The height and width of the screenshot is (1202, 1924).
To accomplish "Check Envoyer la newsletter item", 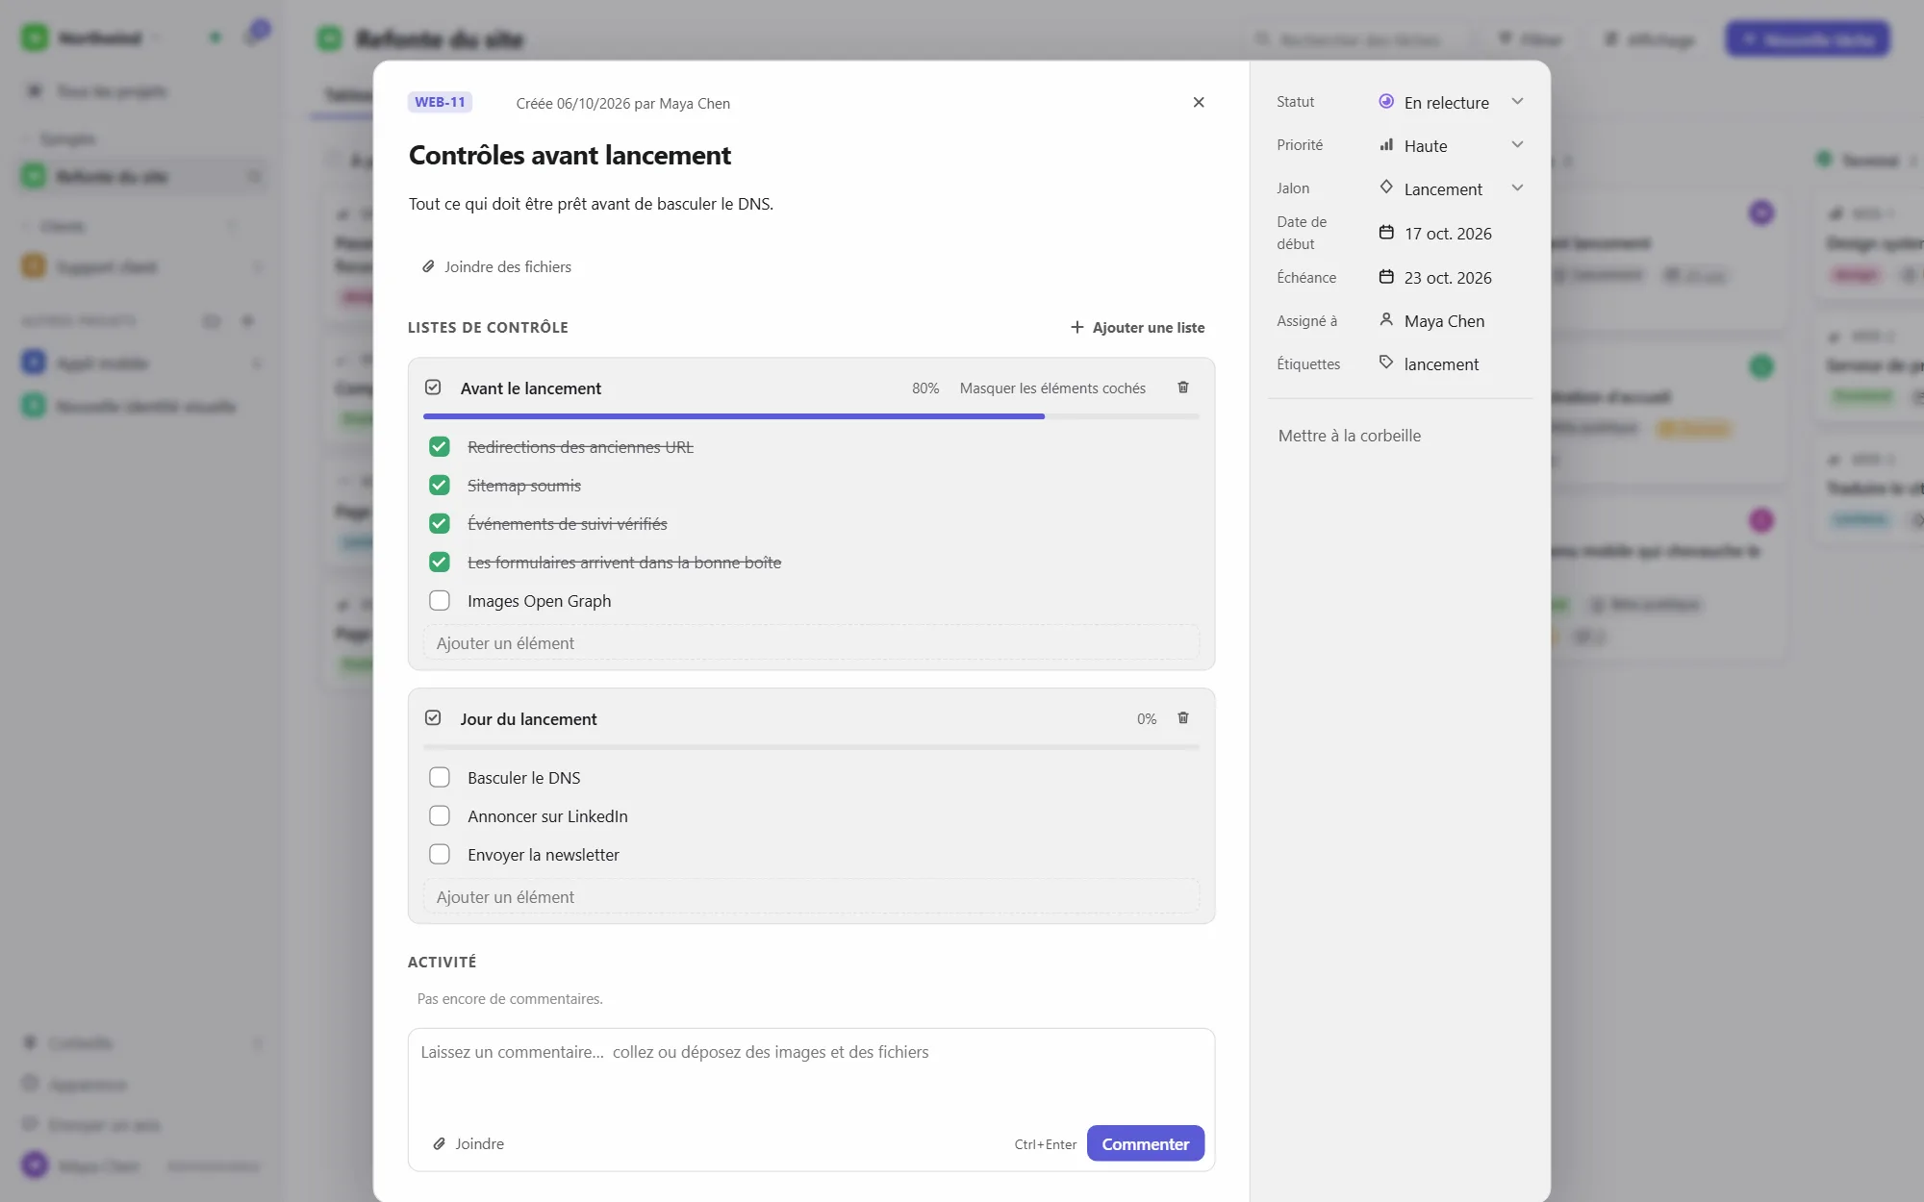I will coord(440,854).
